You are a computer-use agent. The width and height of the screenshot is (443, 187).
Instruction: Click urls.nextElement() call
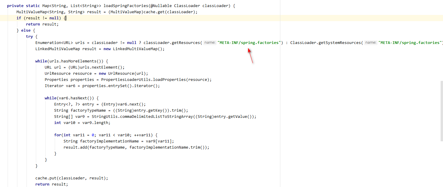click(100, 67)
